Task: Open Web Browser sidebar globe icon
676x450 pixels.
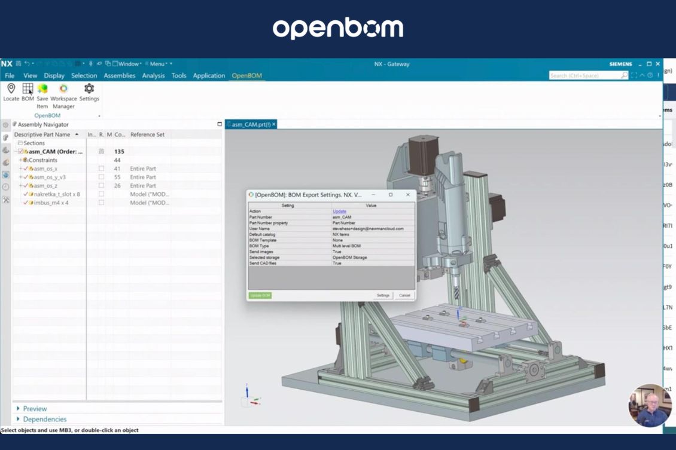Action: point(5,175)
